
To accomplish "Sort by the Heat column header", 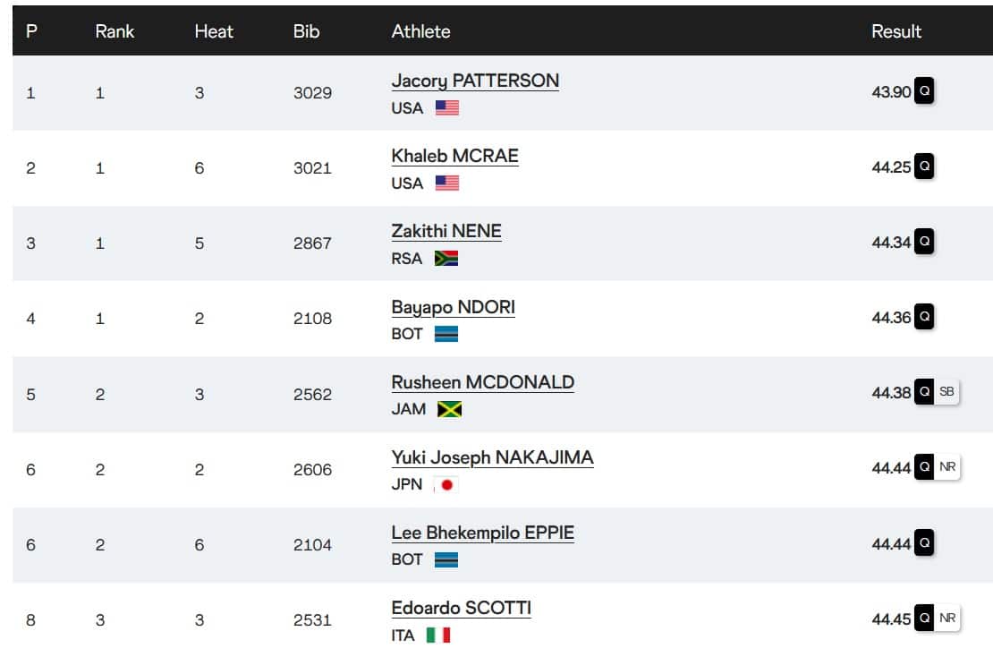I will point(212,31).
